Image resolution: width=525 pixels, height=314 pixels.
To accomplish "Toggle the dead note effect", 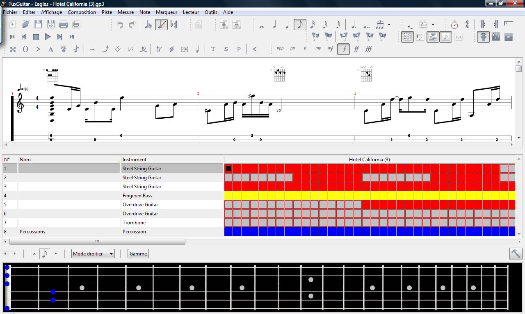I will pos(13,49).
